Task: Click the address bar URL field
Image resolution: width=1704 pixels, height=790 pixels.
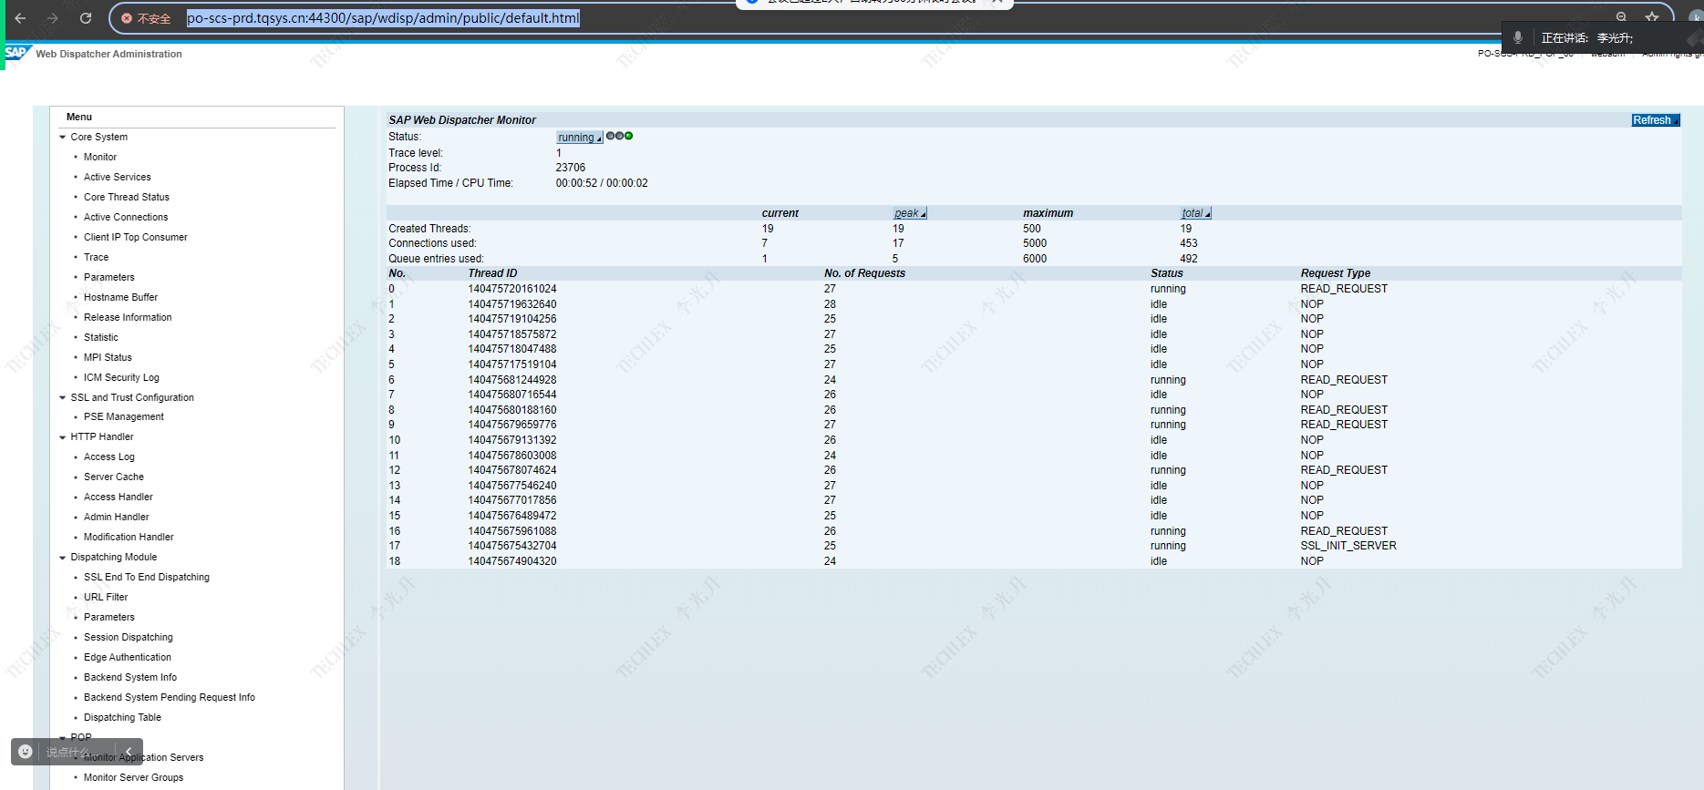Action: click(x=383, y=18)
